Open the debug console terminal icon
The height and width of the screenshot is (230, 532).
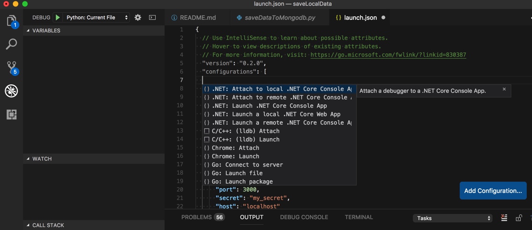152,17
